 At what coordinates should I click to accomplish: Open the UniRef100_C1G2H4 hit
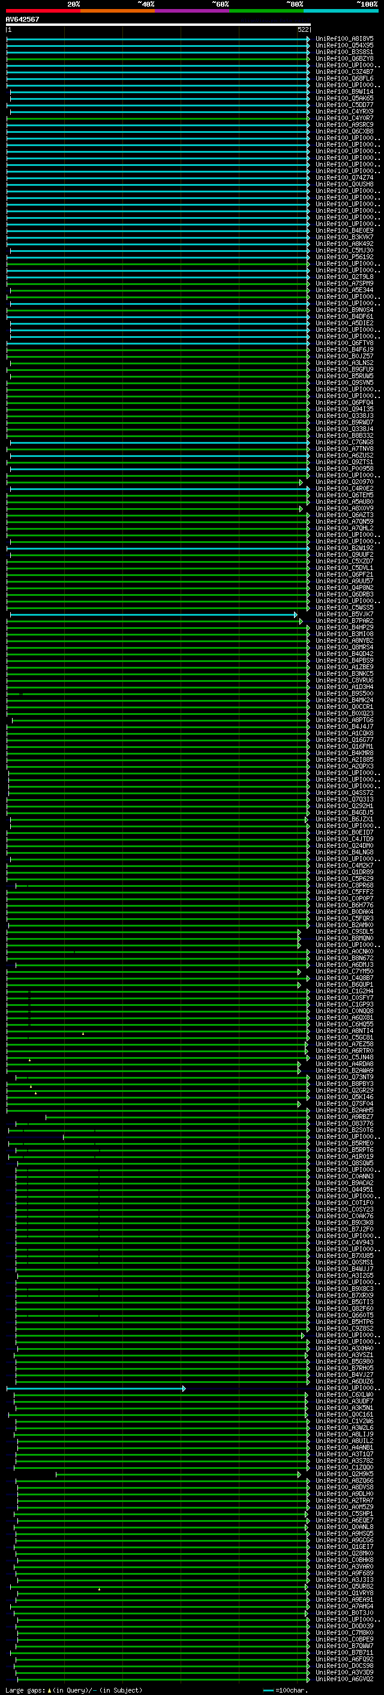344,992
